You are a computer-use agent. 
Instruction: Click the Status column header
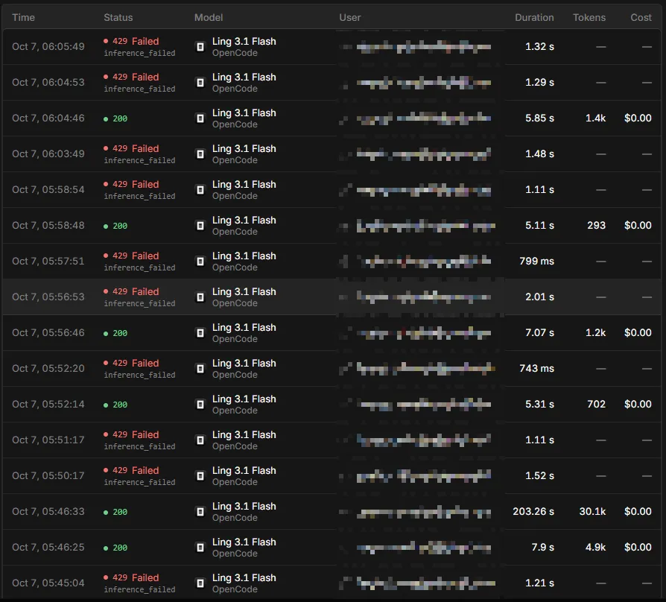point(118,17)
